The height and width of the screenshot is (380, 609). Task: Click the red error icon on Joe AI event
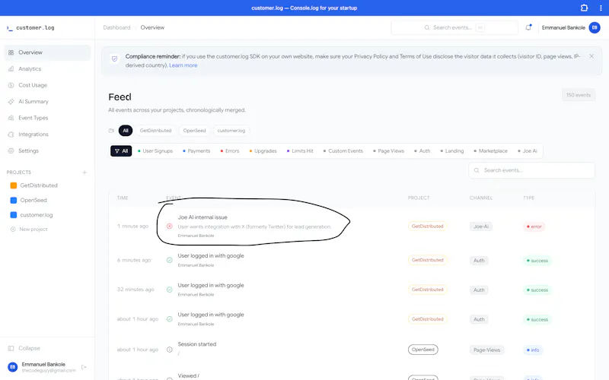click(x=169, y=226)
